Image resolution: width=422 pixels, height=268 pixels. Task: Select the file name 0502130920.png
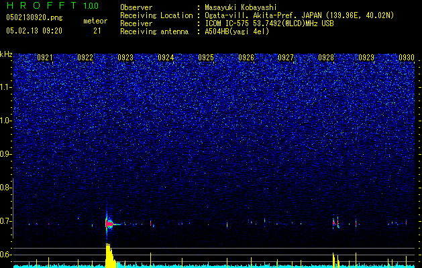click(34, 17)
